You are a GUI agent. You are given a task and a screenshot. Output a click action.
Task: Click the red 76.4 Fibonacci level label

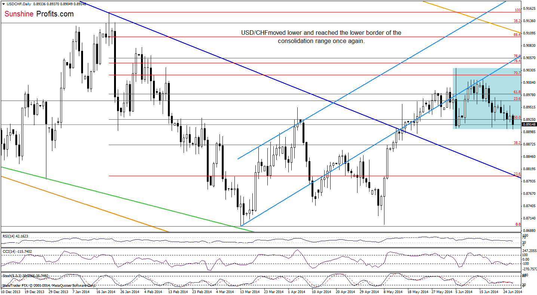pos(517,61)
